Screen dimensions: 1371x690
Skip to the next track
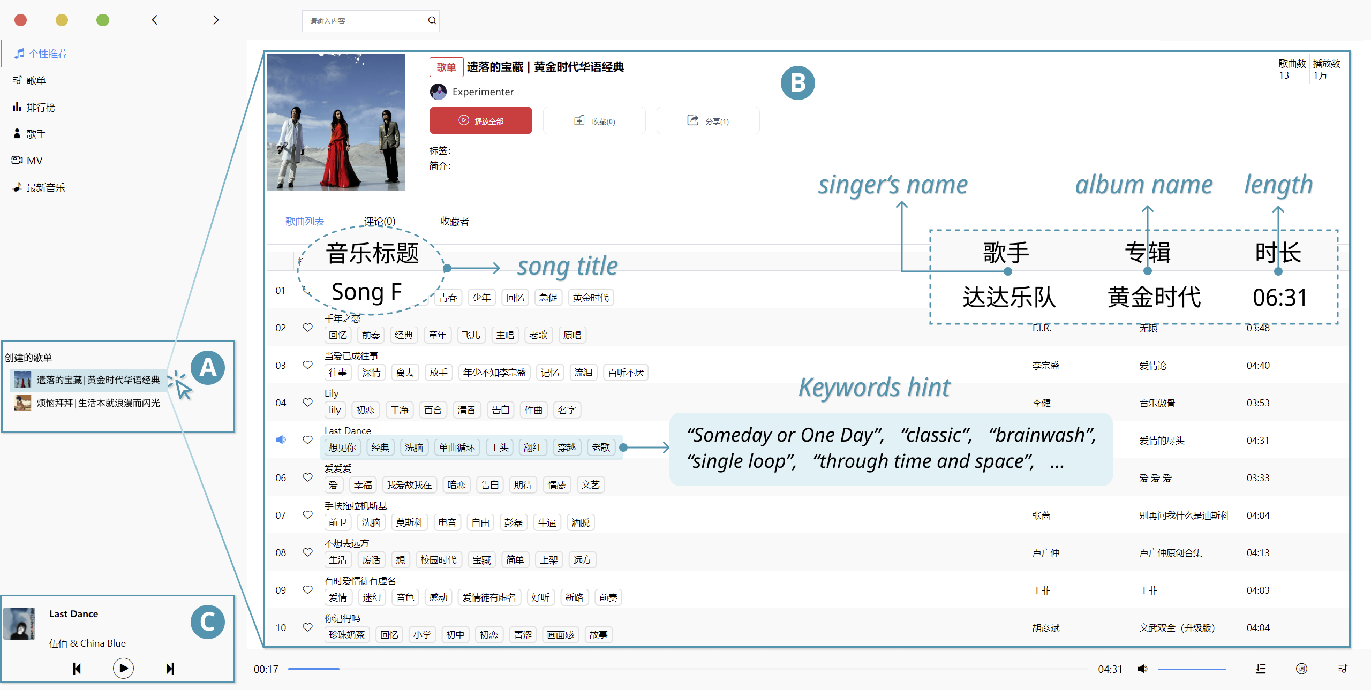pyautogui.click(x=170, y=669)
